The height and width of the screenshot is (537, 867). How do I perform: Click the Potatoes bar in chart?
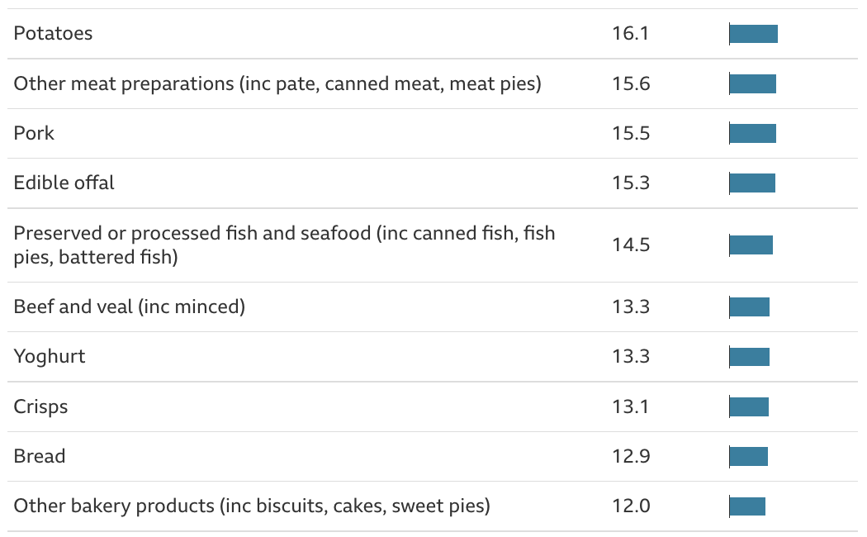pos(753,34)
